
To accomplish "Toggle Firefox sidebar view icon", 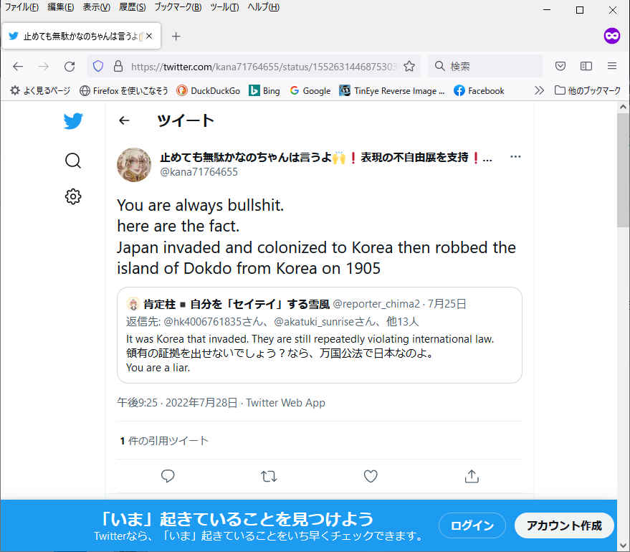I will [586, 66].
